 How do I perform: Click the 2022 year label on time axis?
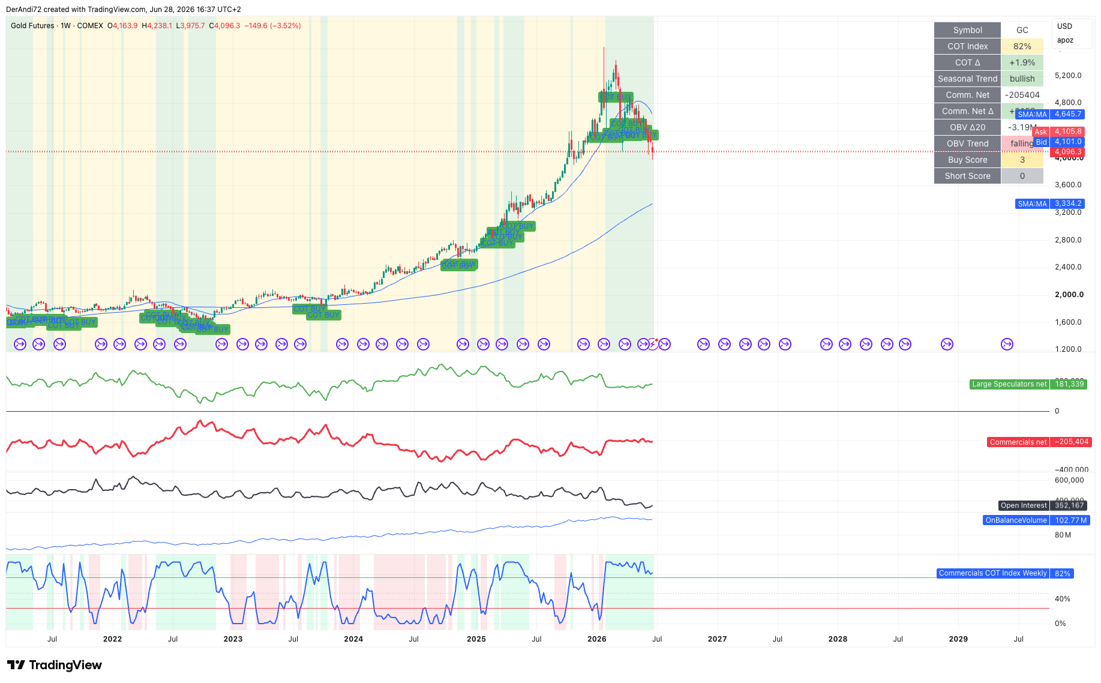pos(112,639)
